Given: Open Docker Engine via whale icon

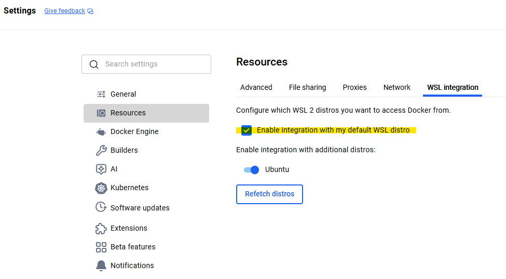Looking at the screenshot, I should click(x=101, y=131).
